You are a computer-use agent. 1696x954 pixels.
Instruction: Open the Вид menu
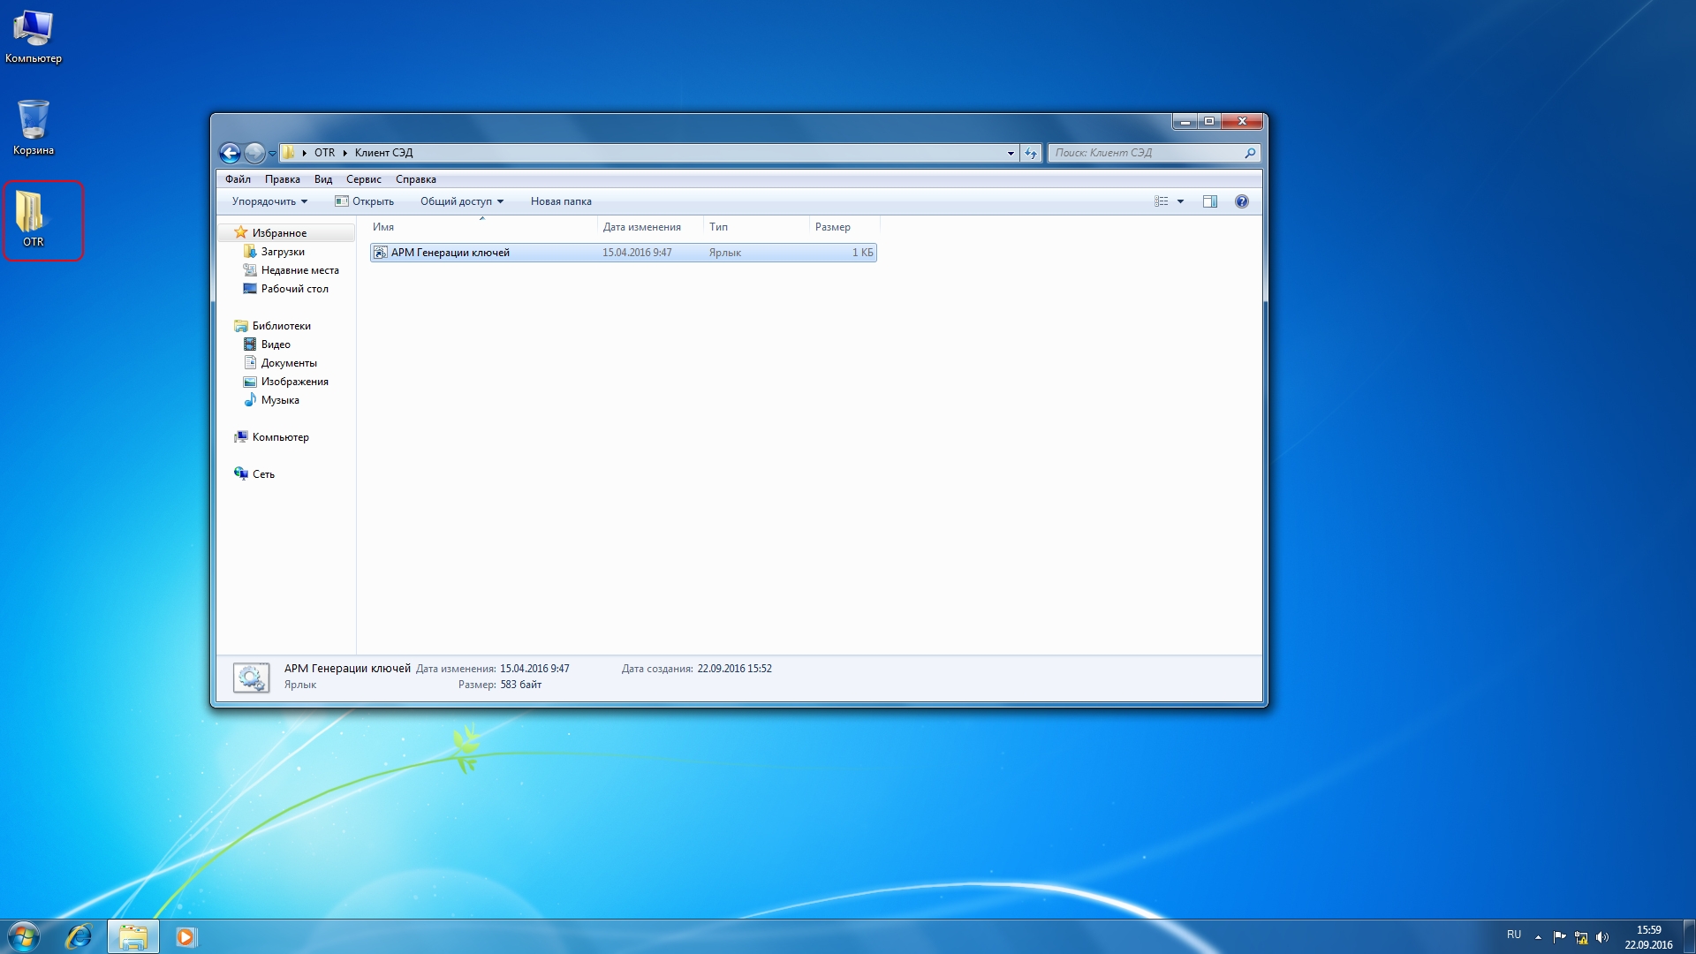click(x=323, y=179)
